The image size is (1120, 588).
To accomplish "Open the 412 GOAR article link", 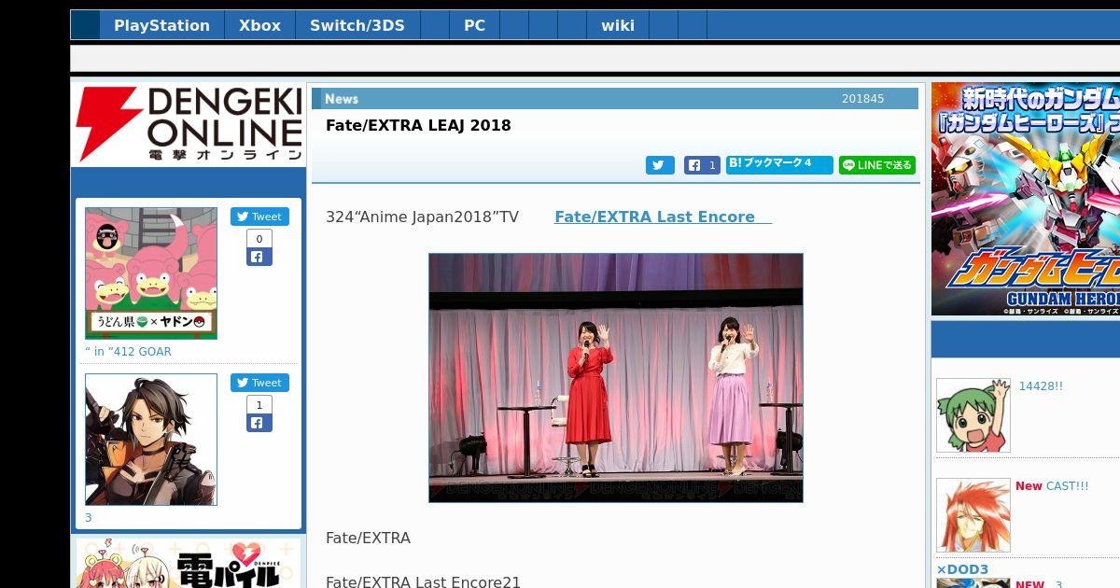I will point(129,352).
